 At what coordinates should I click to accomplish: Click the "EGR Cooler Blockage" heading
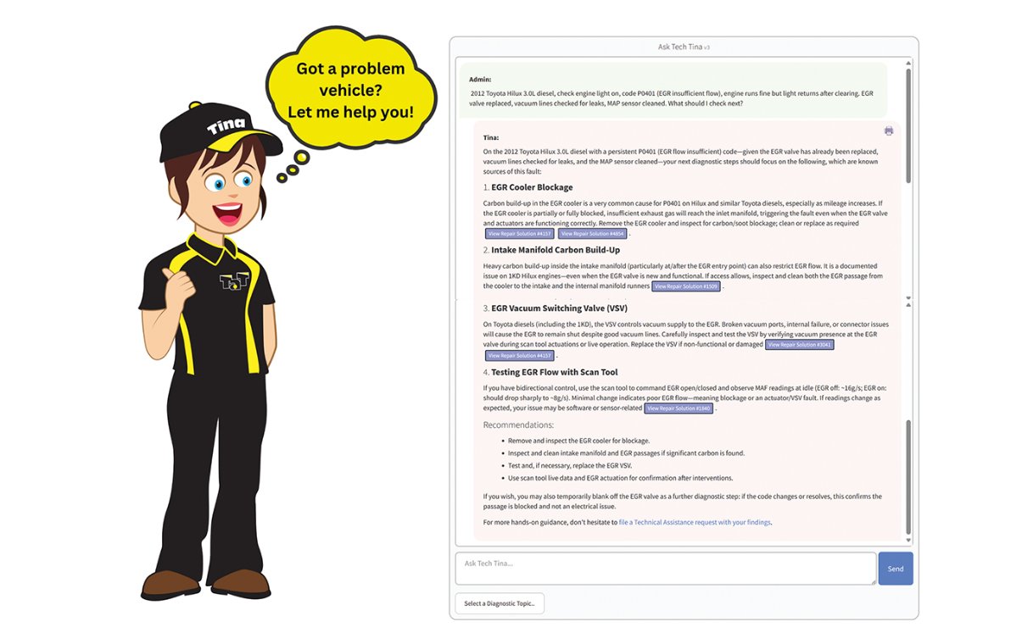(x=532, y=187)
